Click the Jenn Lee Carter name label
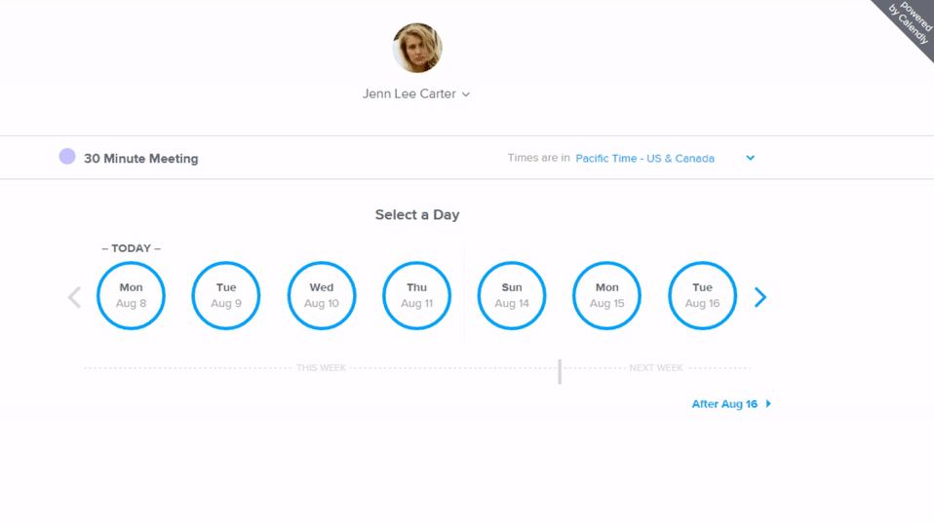This screenshot has width=934, height=523. (409, 94)
